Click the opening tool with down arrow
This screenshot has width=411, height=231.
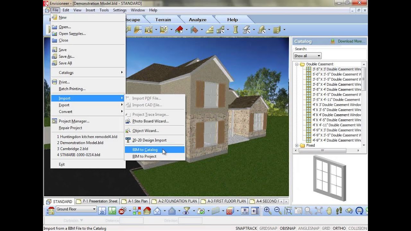(x=148, y=30)
